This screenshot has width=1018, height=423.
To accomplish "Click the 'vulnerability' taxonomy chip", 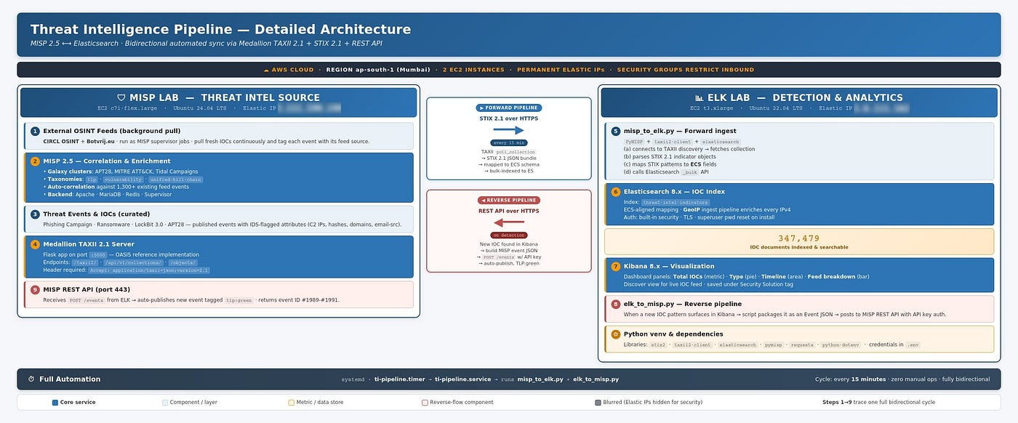I will click(x=123, y=180).
